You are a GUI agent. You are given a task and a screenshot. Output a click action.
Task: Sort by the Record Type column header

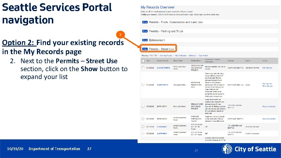point(178,61)
